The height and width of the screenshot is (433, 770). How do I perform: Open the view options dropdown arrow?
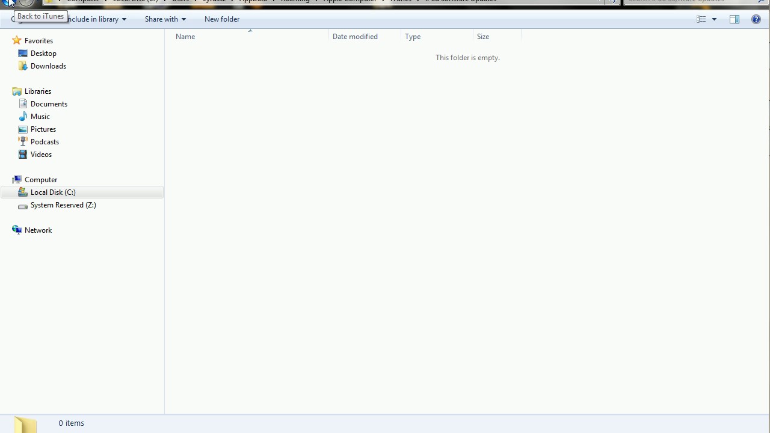pyautogui.click(x=714, y=19)
